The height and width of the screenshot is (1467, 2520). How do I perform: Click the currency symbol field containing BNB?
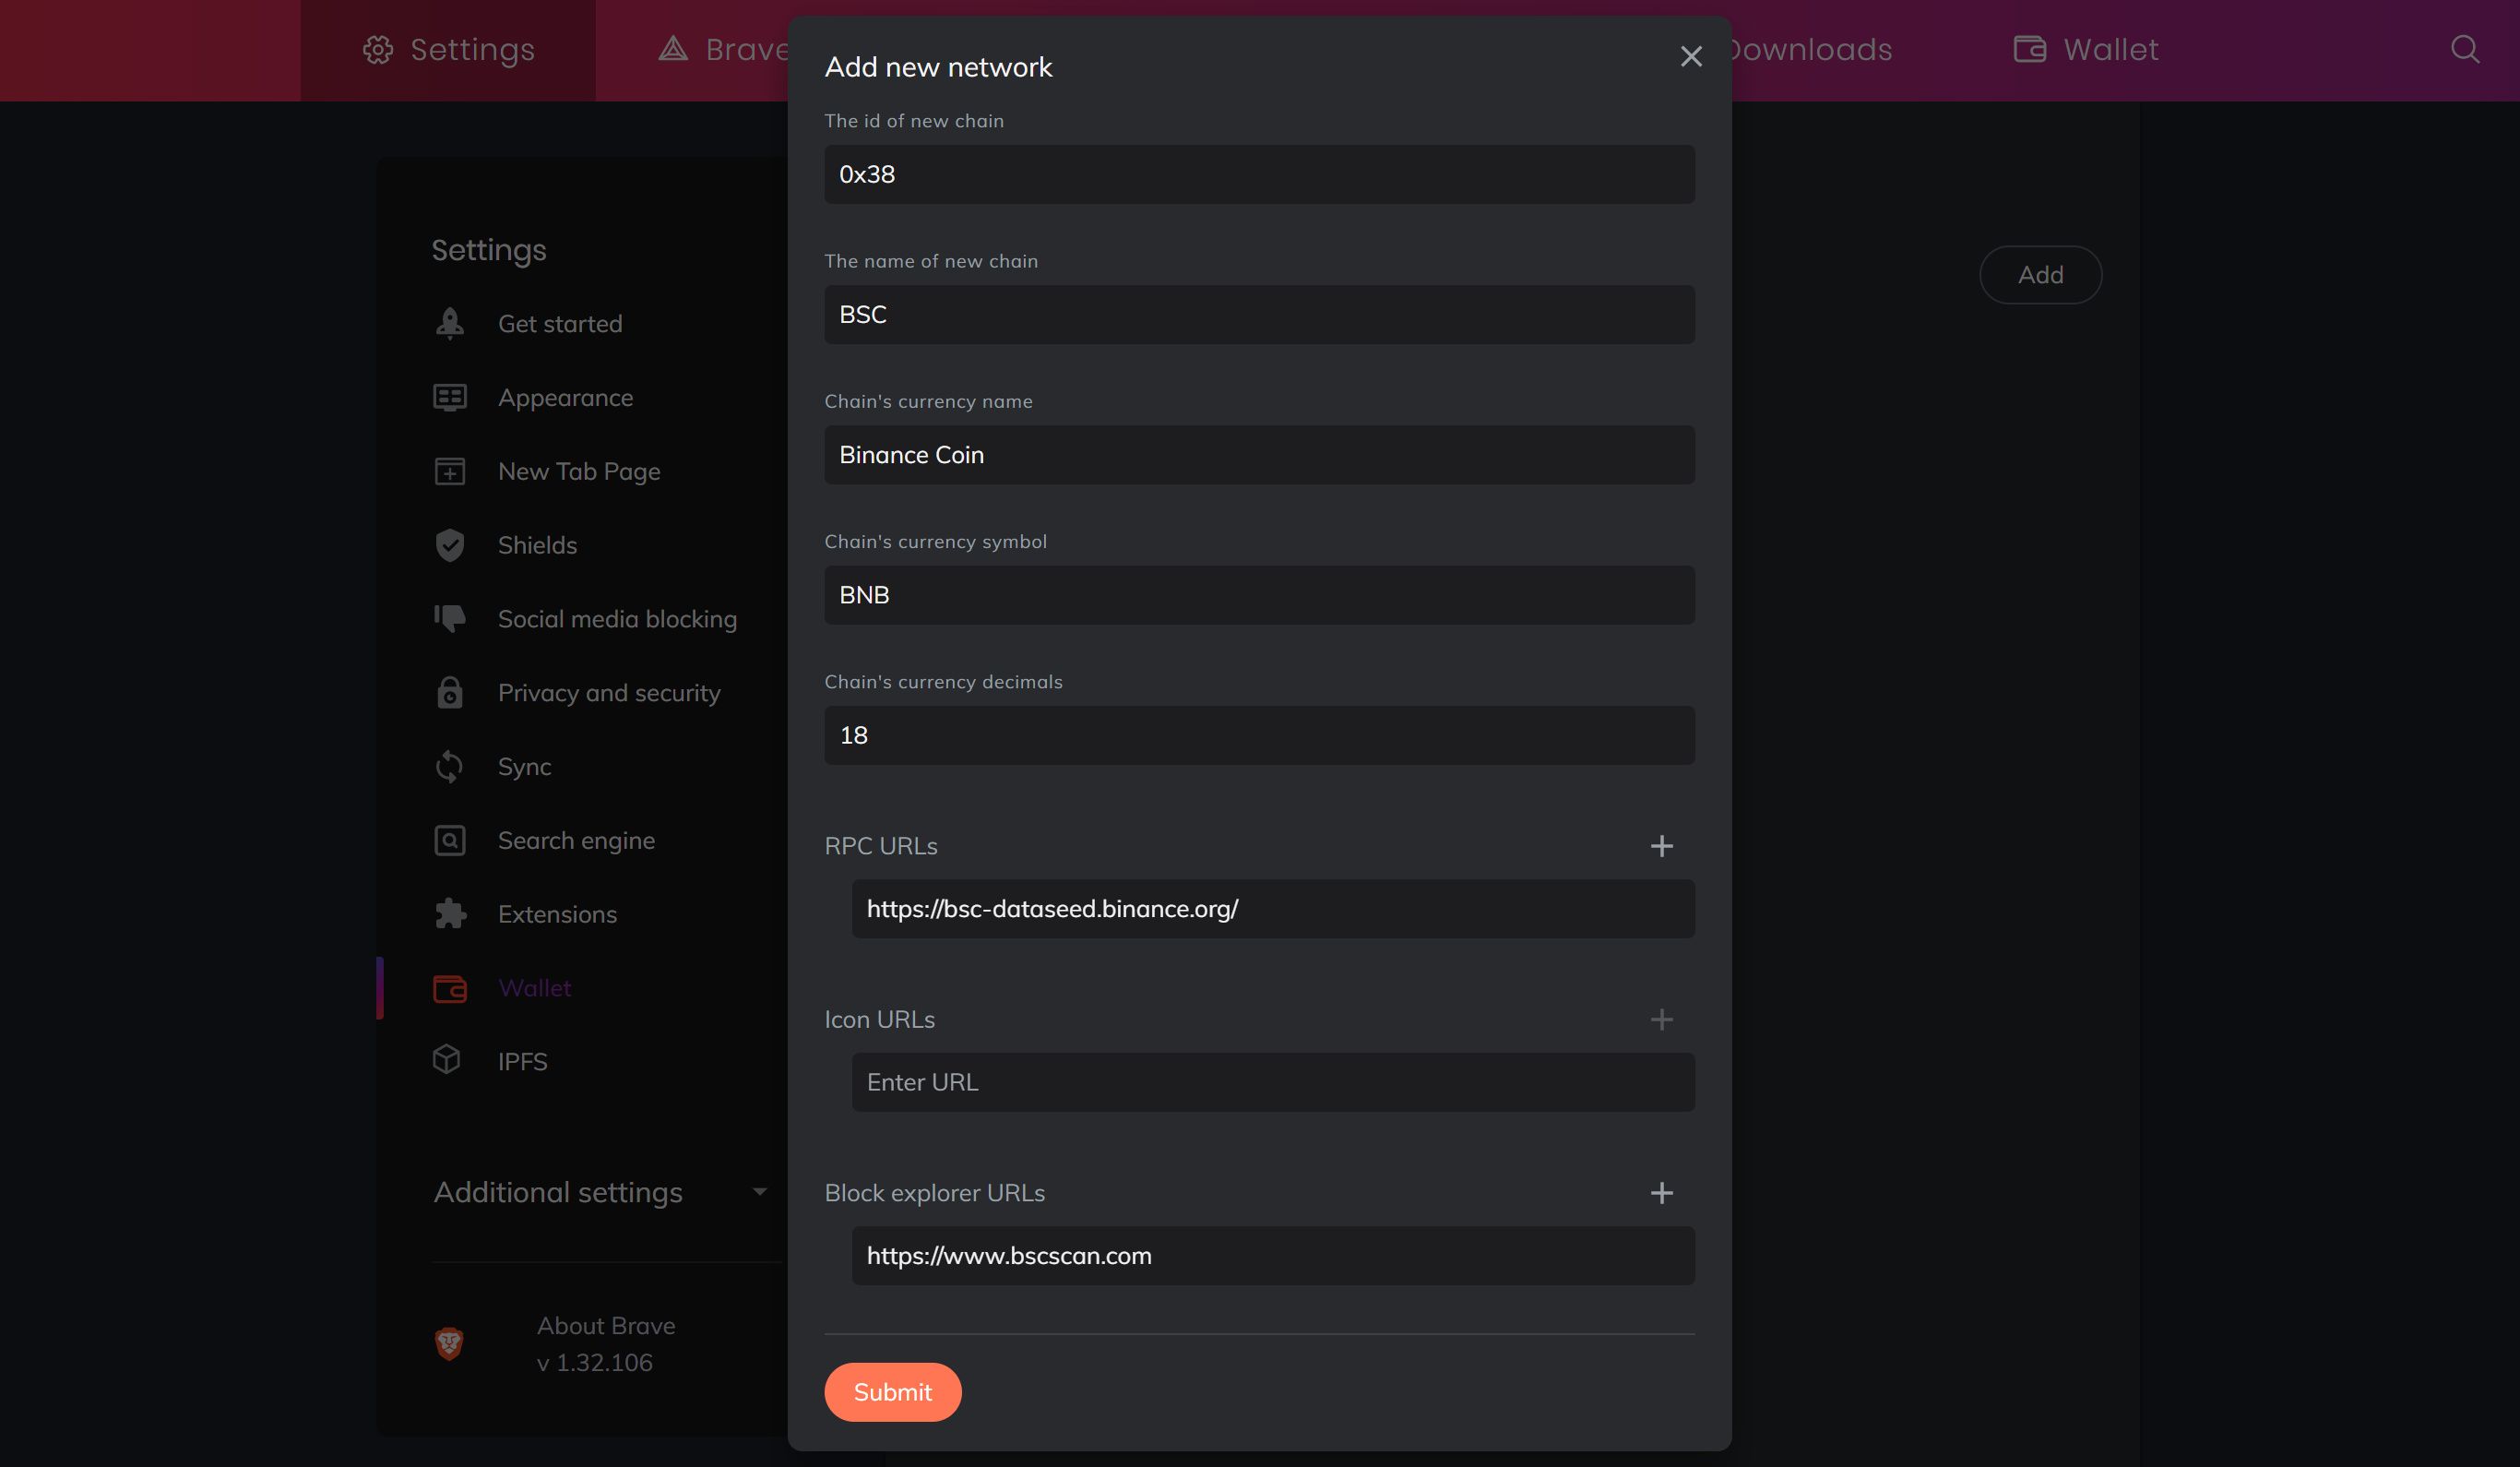coord(1259,595)
